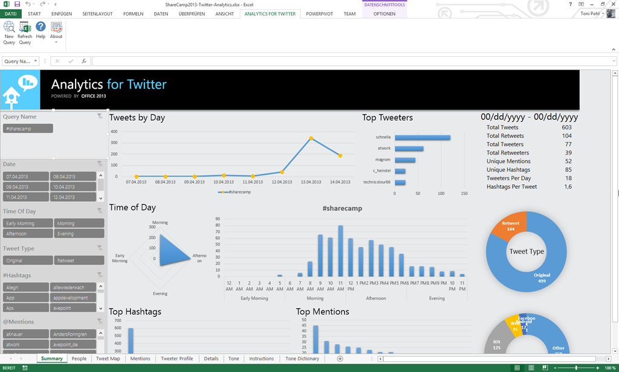Image resolution: width=619 pixels, height=372 pixels.
Task: Click in the formula bar input
Action: tap(351, 61)
